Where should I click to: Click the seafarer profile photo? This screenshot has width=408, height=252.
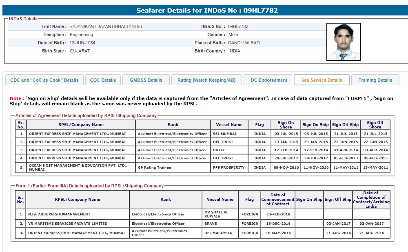click(x=343, y=42)
